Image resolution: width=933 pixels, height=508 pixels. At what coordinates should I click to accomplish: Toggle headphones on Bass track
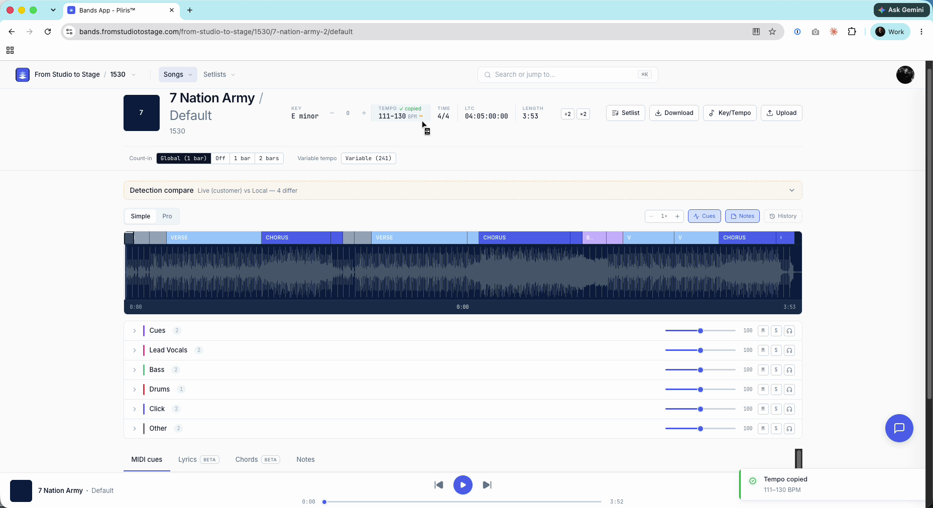(x=789, y=370)
